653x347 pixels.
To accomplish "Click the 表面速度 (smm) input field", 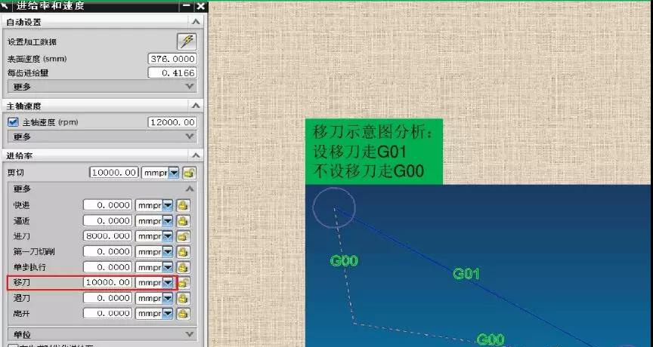I will point(172,59).
